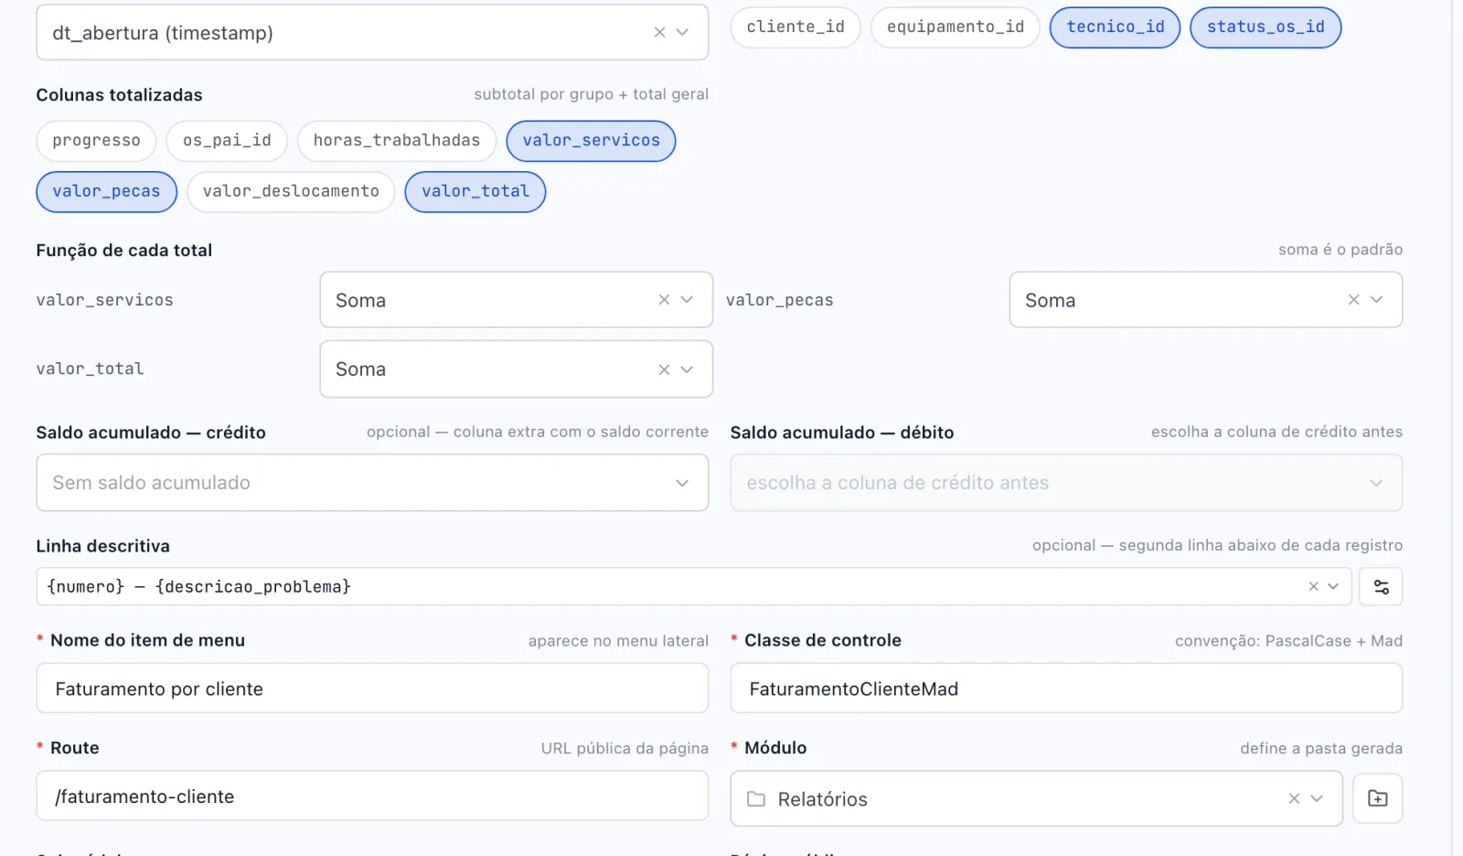Clear the Relatórios module selection
The height and width of the screenshot is (856, 1463).
(1294, 798)
